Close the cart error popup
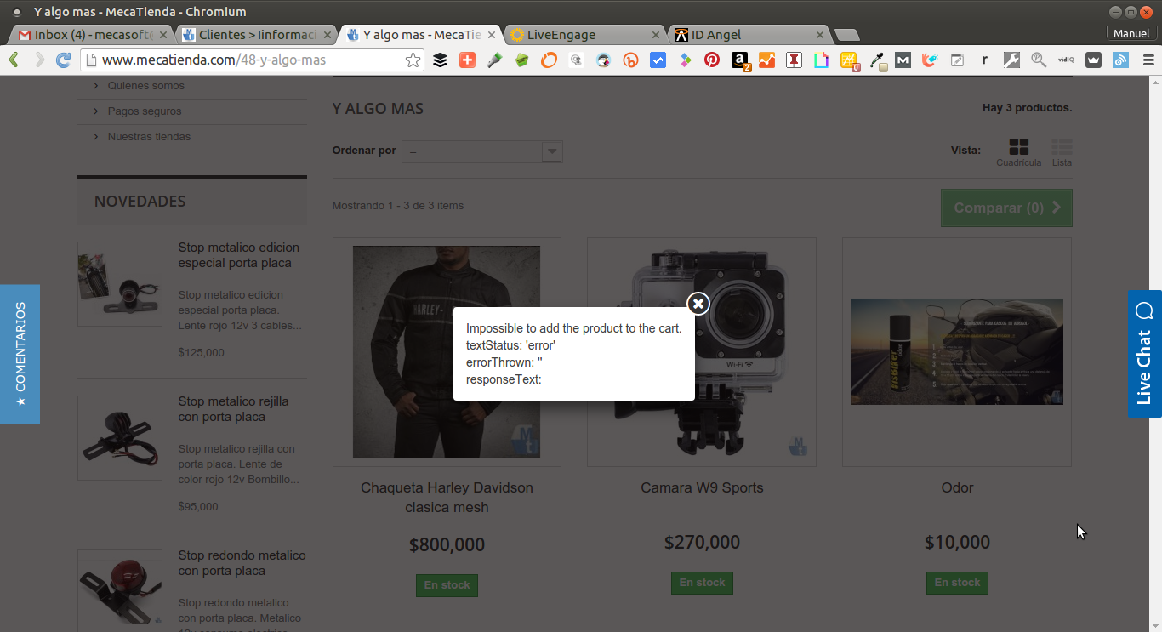This screenshot has width=1162, height=632. click(x=698, y=304)
